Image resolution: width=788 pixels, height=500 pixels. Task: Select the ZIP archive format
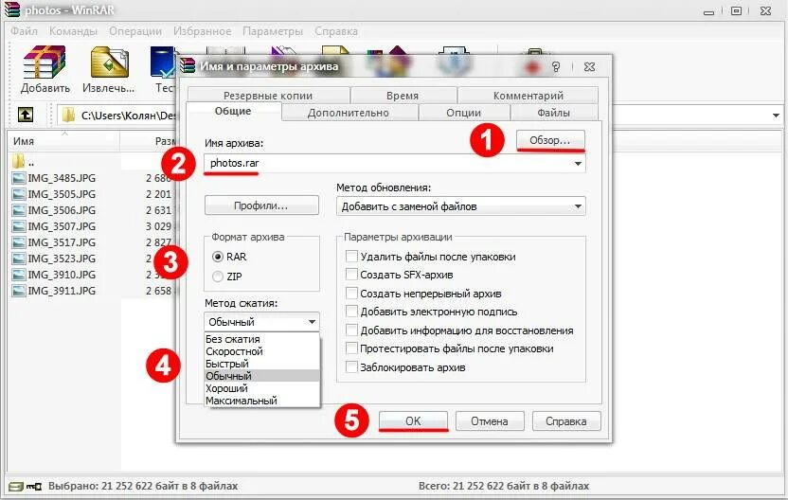click(x=218, y=277)
